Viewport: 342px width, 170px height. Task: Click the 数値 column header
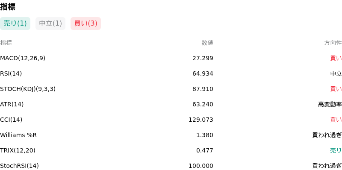pyautogui.click(x=207, y=43)
